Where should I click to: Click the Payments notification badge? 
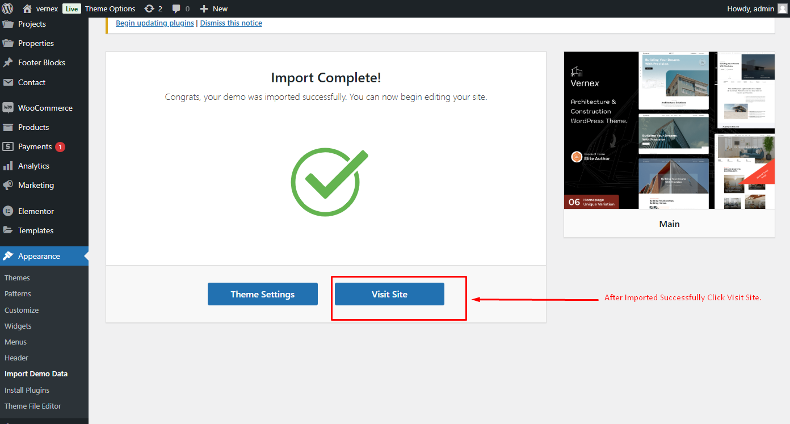click(x=60, y=146)
